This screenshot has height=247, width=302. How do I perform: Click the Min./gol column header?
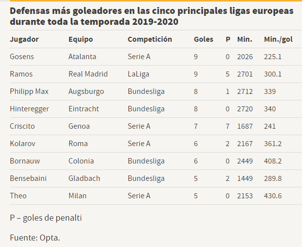pyautogui.click(x=279, y=39)
